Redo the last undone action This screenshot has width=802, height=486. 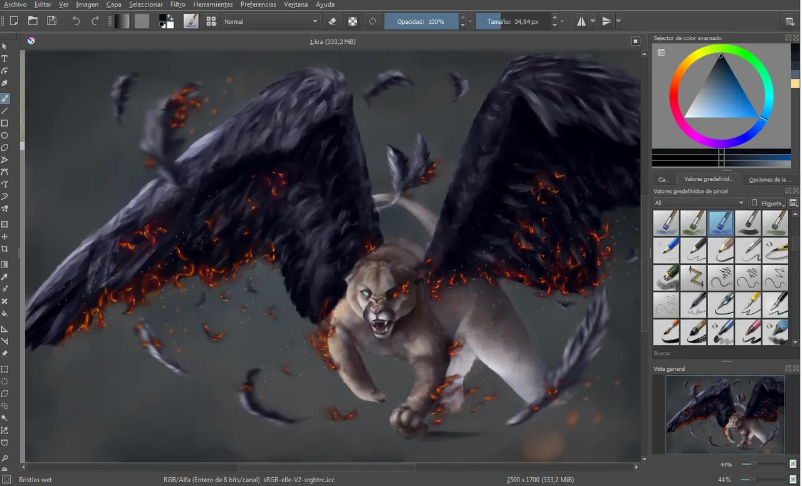tap(95, 21)
